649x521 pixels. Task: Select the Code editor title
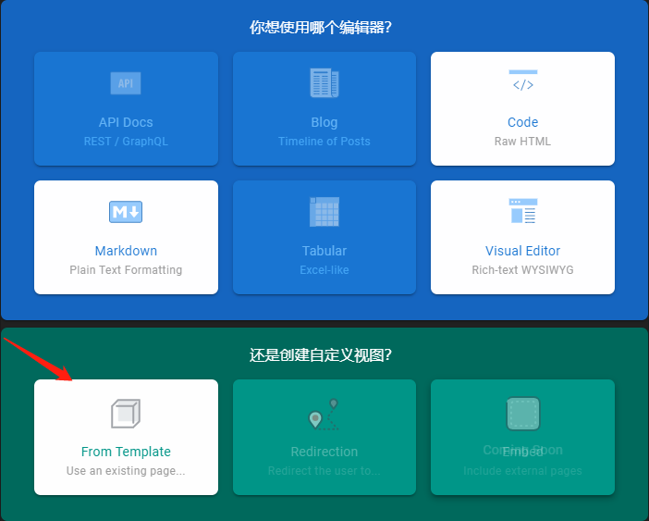pos(522,122)
